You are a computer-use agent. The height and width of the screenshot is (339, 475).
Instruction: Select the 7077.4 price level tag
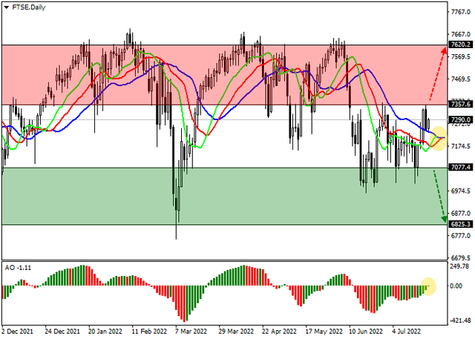coord(462,168)
